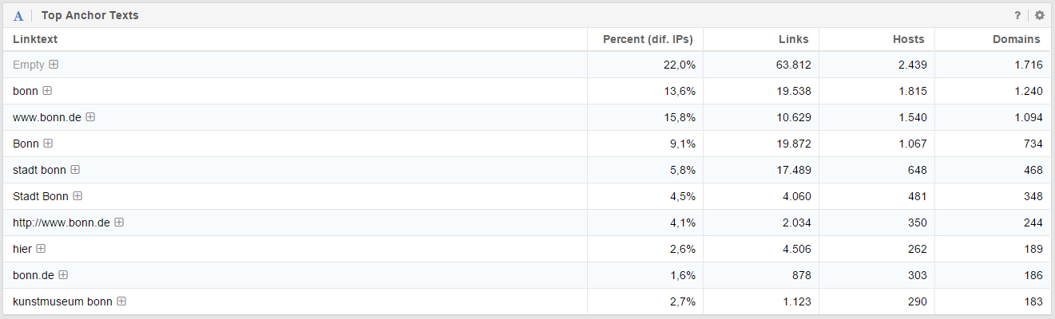Expand the lowercase 'stadt bonn' row
This screenshot has height=319, width=1055.
[x=75, y=170]
